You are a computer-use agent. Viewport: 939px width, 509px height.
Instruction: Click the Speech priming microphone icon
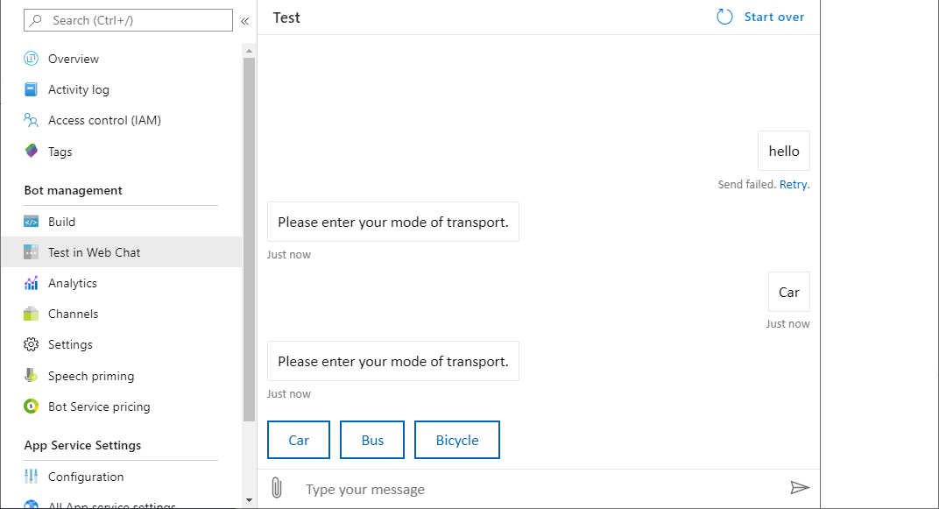pyautogui.click(x=32, y=376)
